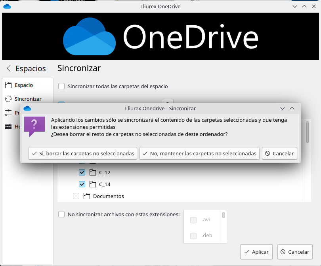Click the purple question mark dialog icon

coord(34,126)
